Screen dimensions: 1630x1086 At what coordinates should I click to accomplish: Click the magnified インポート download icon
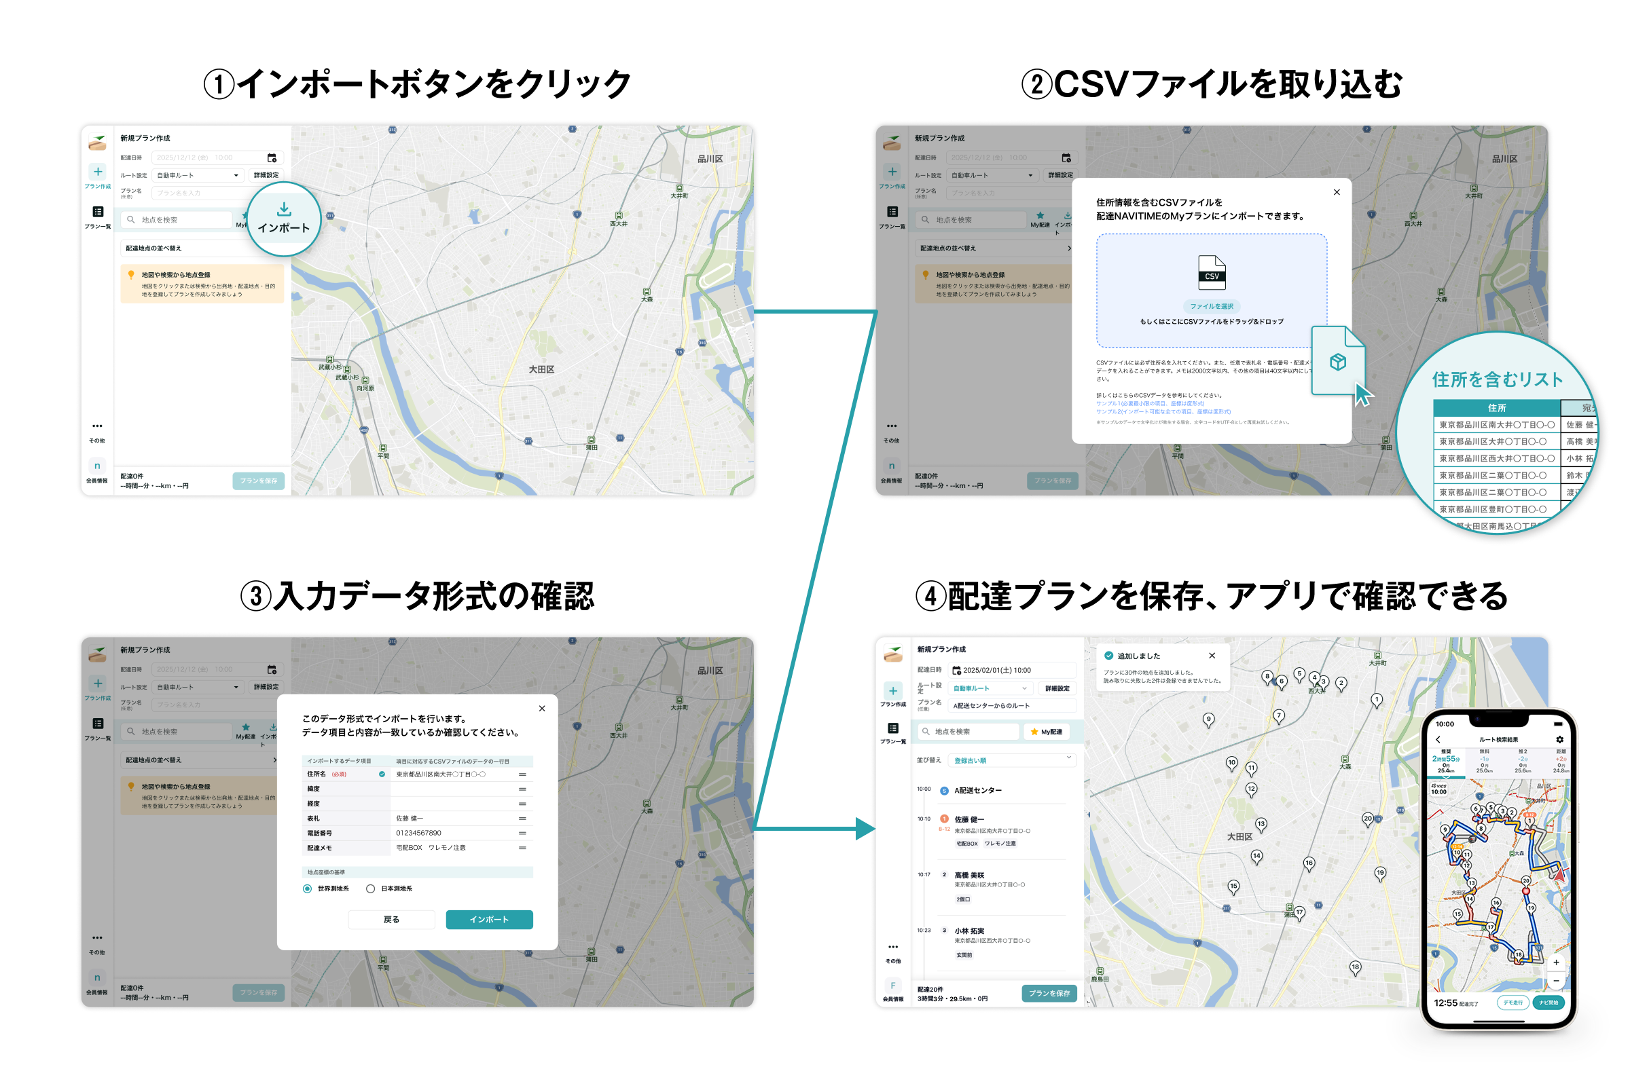point(284,210)
